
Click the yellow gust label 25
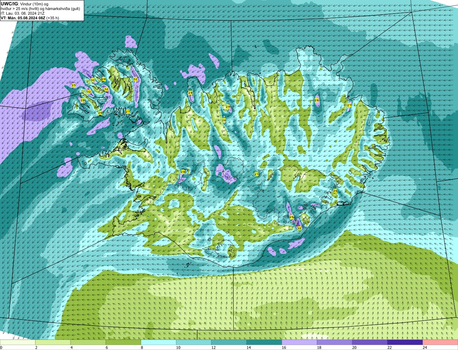coord(74,85)
